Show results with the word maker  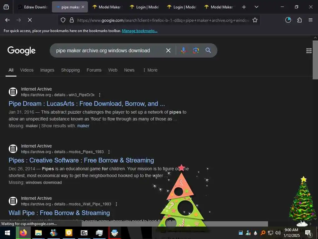83,126
